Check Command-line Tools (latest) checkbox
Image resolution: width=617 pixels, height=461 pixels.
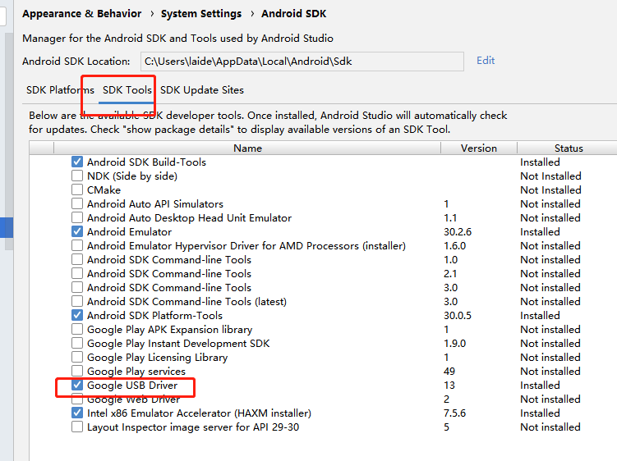[x=77, y=301]
